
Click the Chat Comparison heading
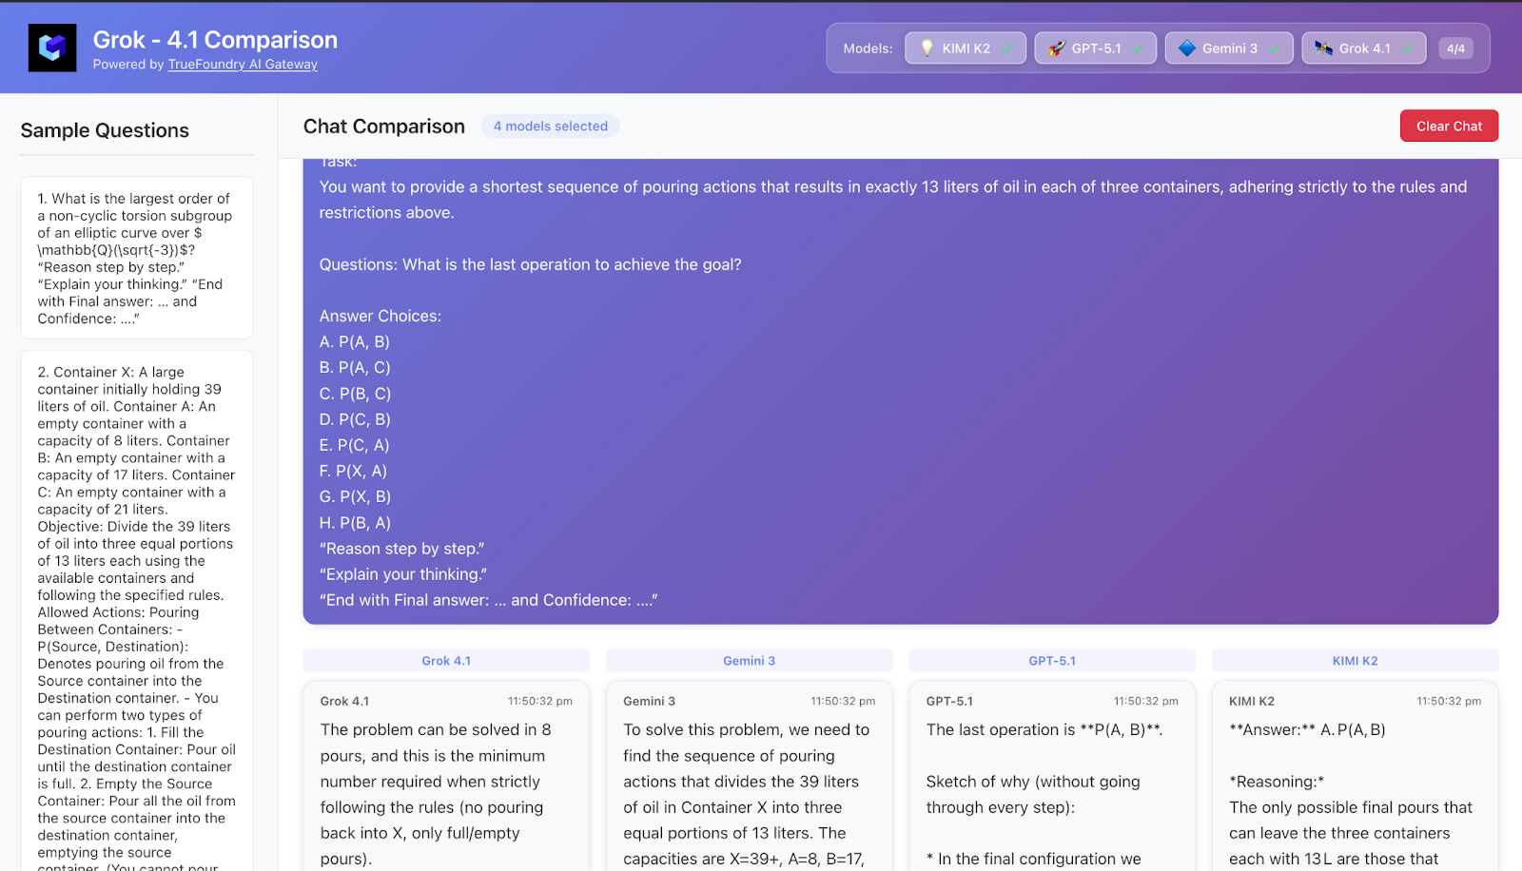[x=384, y=126]
